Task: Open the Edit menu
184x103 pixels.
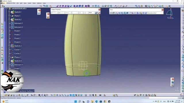Action: pyautogui.click(x=21, y=3)
